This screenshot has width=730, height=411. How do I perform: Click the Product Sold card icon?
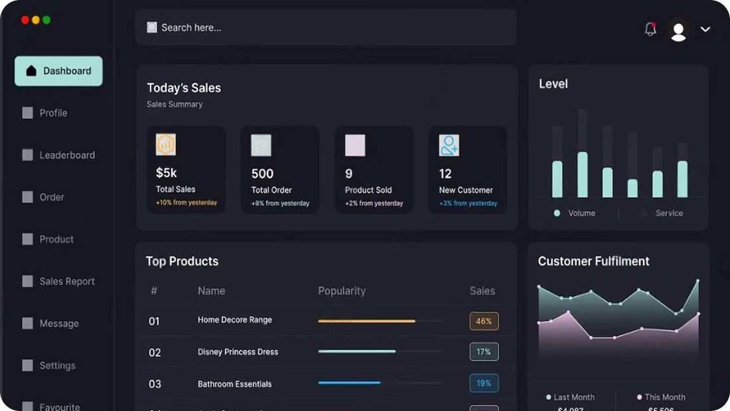coord(354,145)
